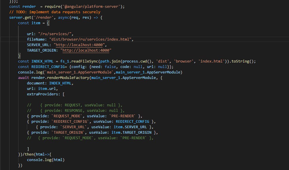Image resolution: width=289 pixels, height=170 pixels.
Task: Click commented REQUEST provider line
Action: [x=75, y=105]
